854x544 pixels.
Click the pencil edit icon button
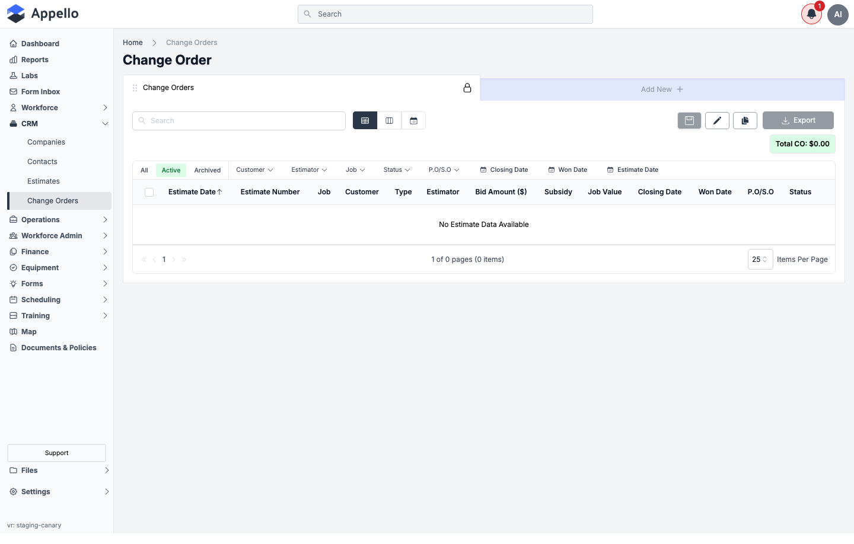point(717,120)
